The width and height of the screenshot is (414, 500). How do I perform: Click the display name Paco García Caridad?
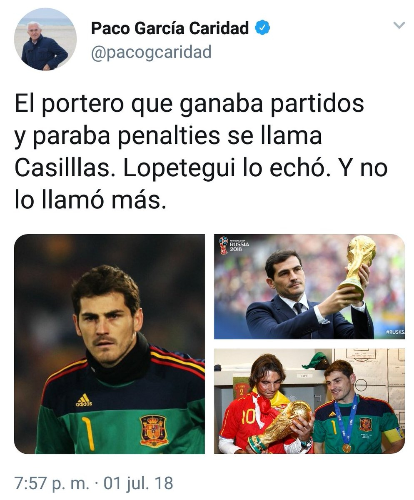point(170,28)
